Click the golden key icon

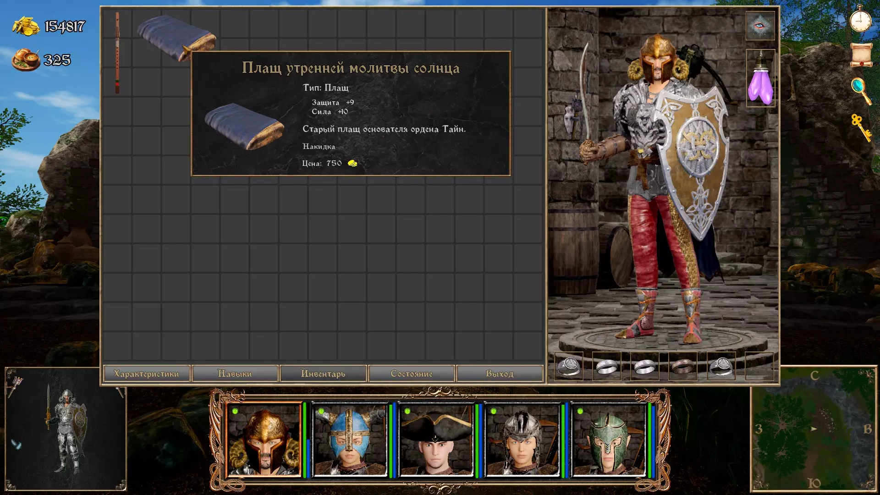pos(861,127)
